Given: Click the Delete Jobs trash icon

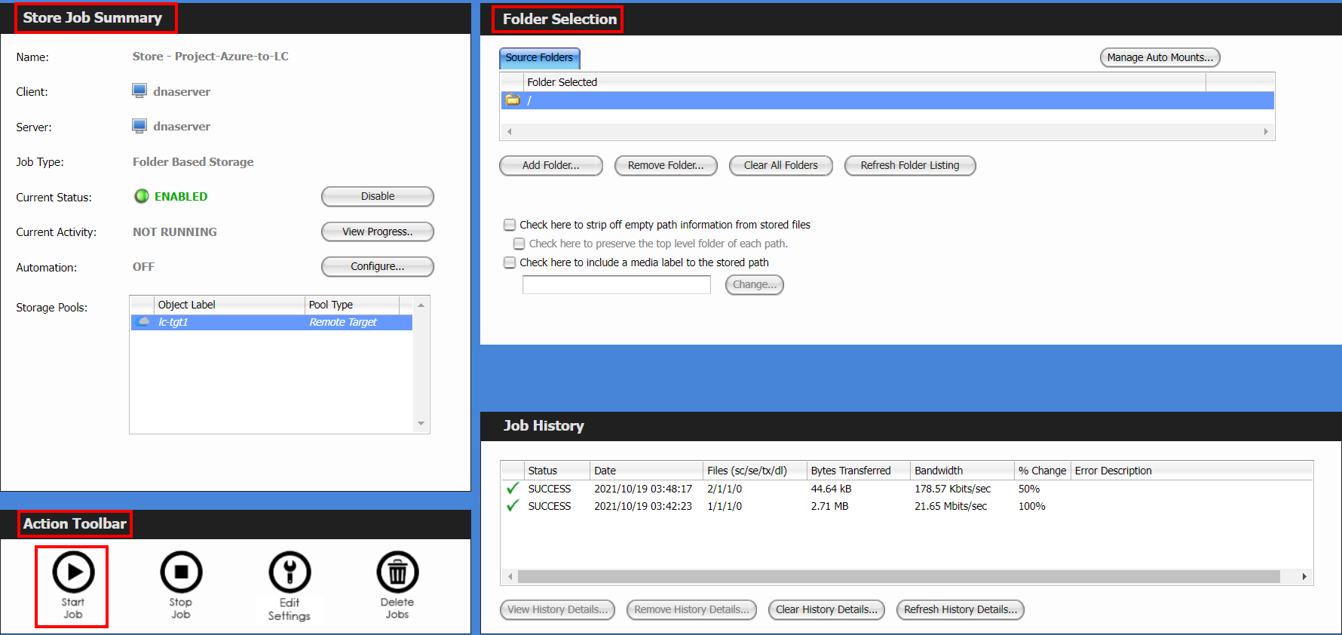Looking at the screenshot, I should (x=397, y=572).
